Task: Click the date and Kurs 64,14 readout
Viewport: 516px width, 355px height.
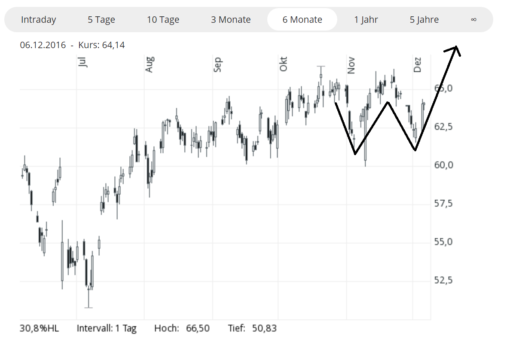Action: pyautogui.click(x=72, y=45)
